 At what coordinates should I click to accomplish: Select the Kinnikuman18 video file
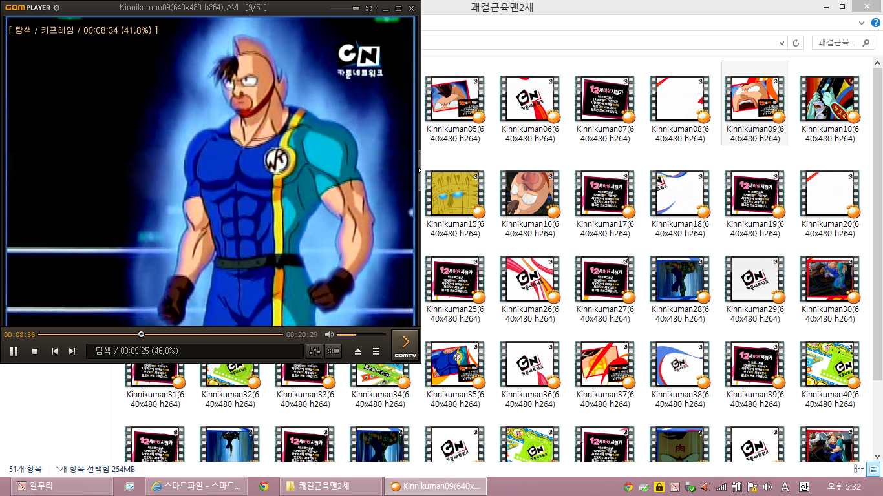[679, 205]
